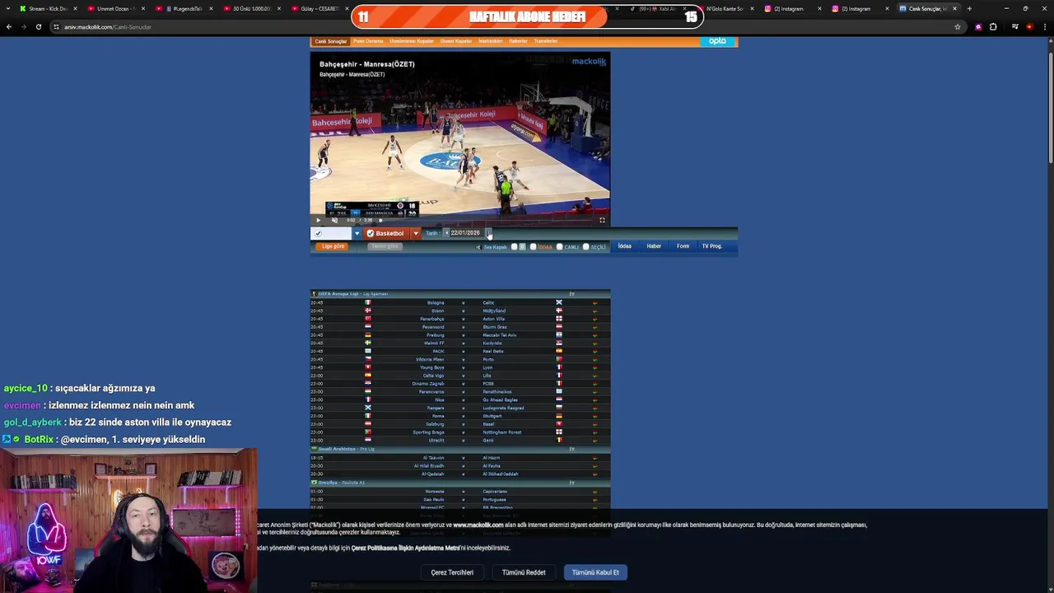Switch to first Instagram browser tab
The image size is (1054, 593).
click(789, 8)
